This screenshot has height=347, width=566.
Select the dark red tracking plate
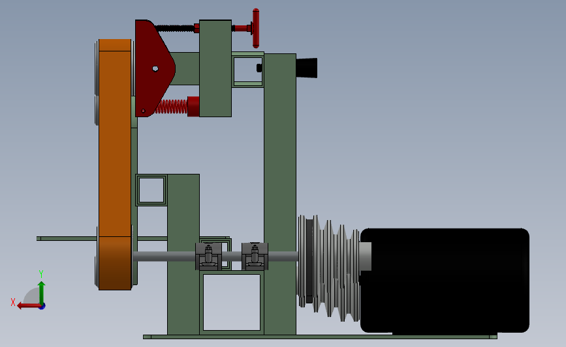[x=155, y=68]
